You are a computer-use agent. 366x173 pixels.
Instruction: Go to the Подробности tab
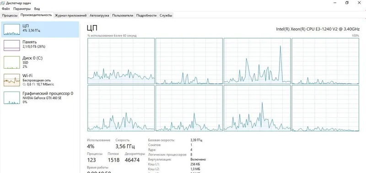(146, 16)
